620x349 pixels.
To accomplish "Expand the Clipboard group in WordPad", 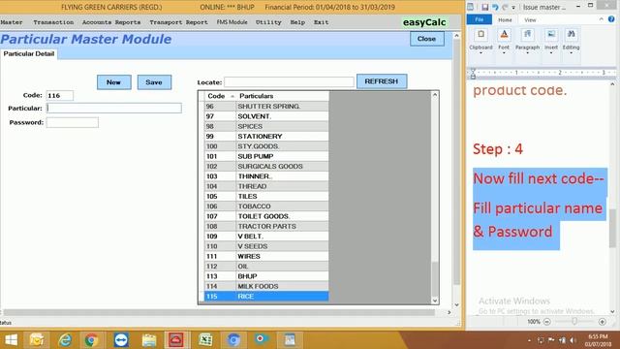I will [480, 41].
